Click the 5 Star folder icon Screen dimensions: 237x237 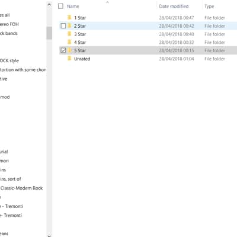69,50
